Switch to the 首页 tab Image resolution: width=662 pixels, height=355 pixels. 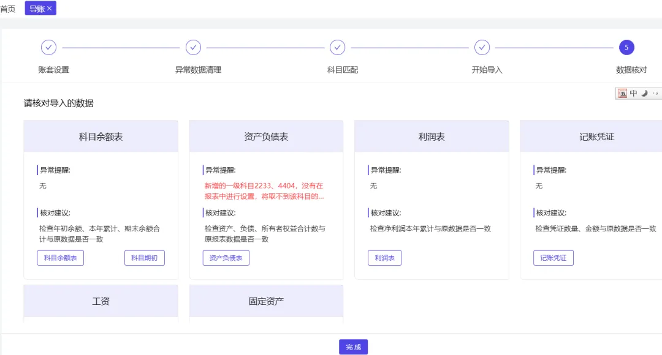tap(7, 9)
